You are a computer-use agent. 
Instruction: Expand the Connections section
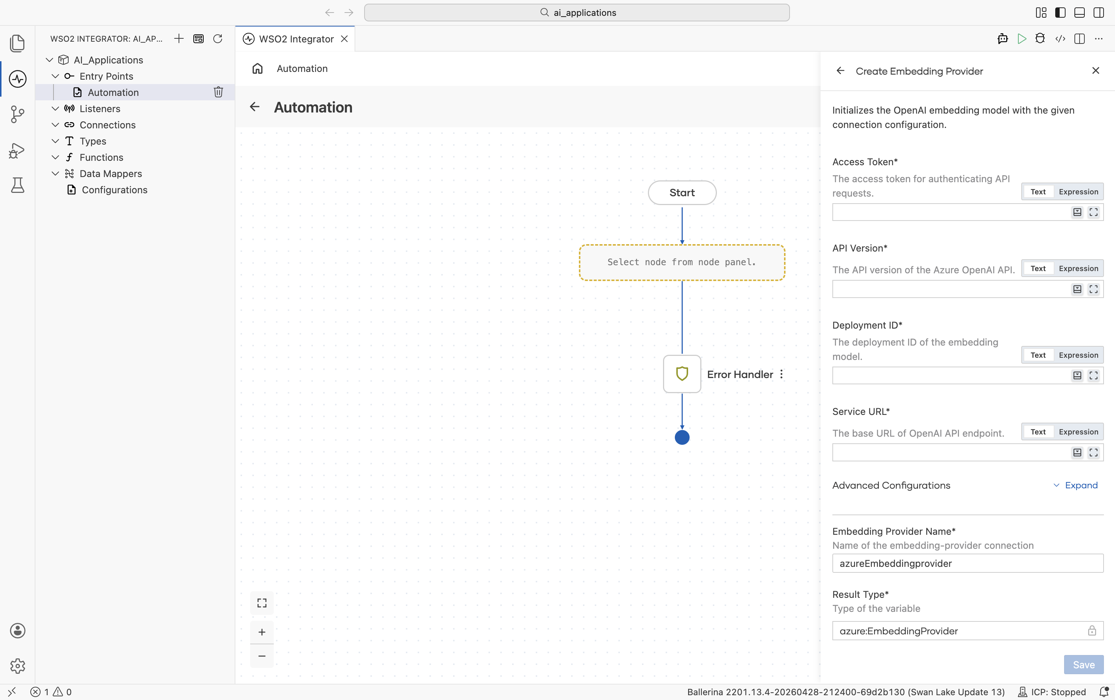[55, 125]
